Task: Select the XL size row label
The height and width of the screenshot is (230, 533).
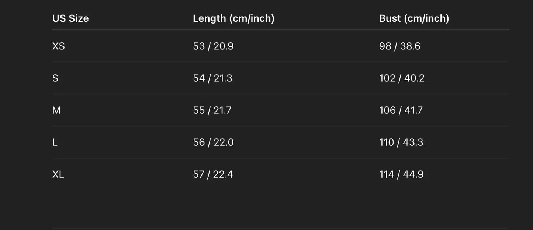Action: click(58, 174)
